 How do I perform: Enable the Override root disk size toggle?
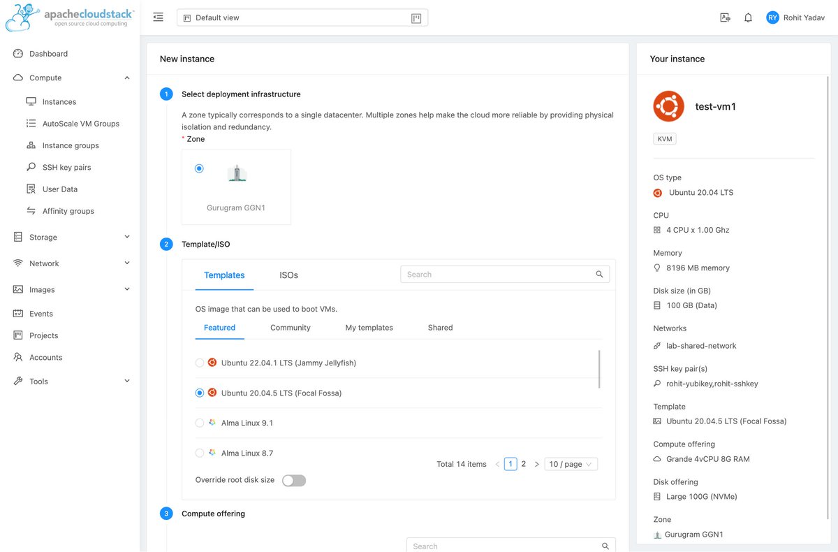[x=293, y=480]
